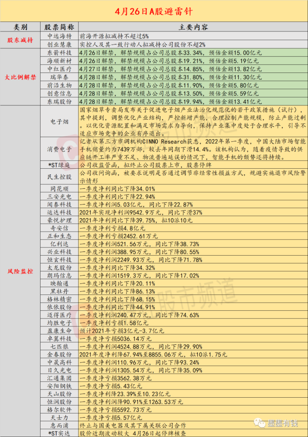The height and width of the screenshot is (437, 308).
Task: Click the cell '一季度净亏损5.57亿元'
Action: pos(193,417)
